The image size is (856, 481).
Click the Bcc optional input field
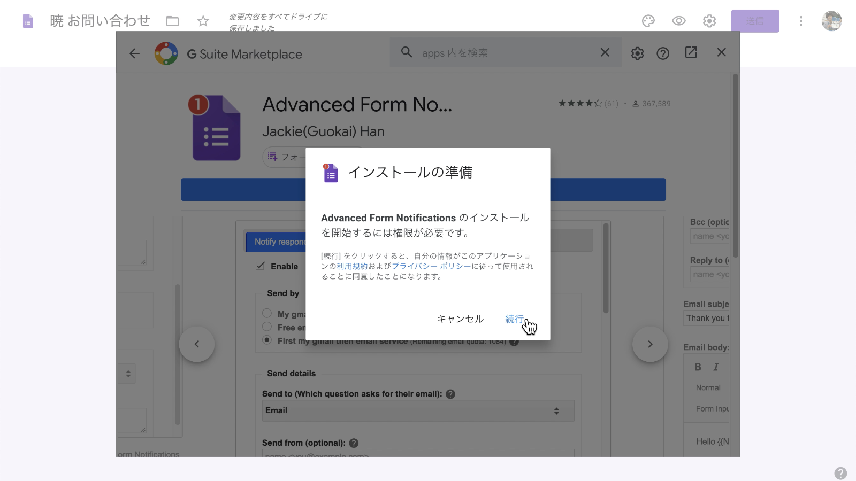click(x=710, y=236)
